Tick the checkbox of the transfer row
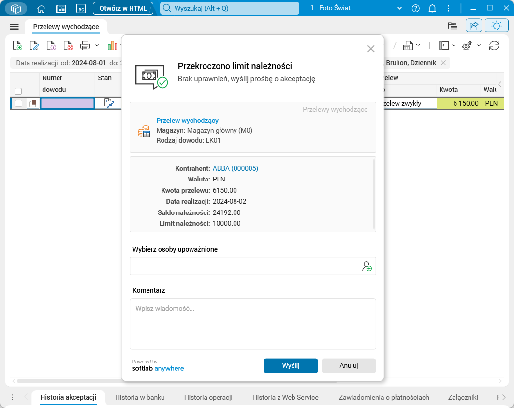Image resolution: width=514 pixels, height=408 pixels. click(19, 104)
